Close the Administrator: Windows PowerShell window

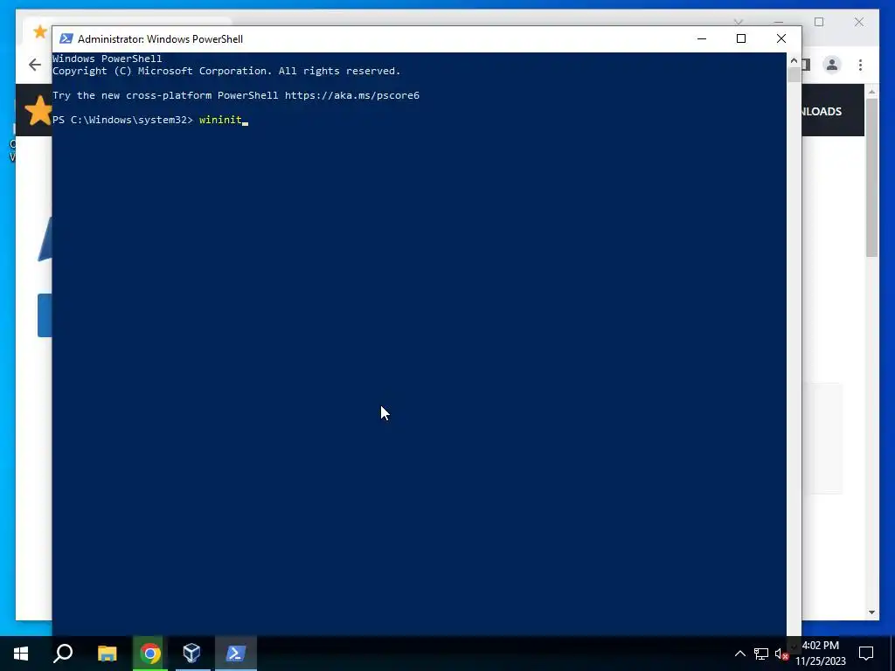[781, 38]
